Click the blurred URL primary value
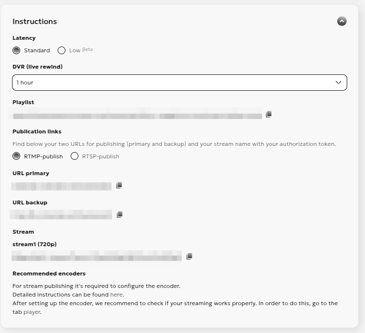365x333 pixels. click(62, 186)
